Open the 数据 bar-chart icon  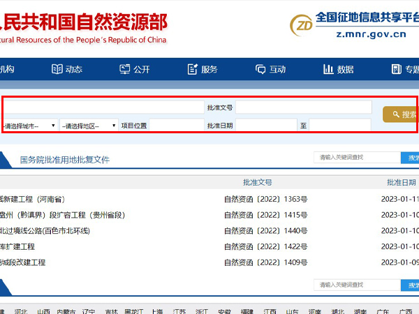click(328, 69)
